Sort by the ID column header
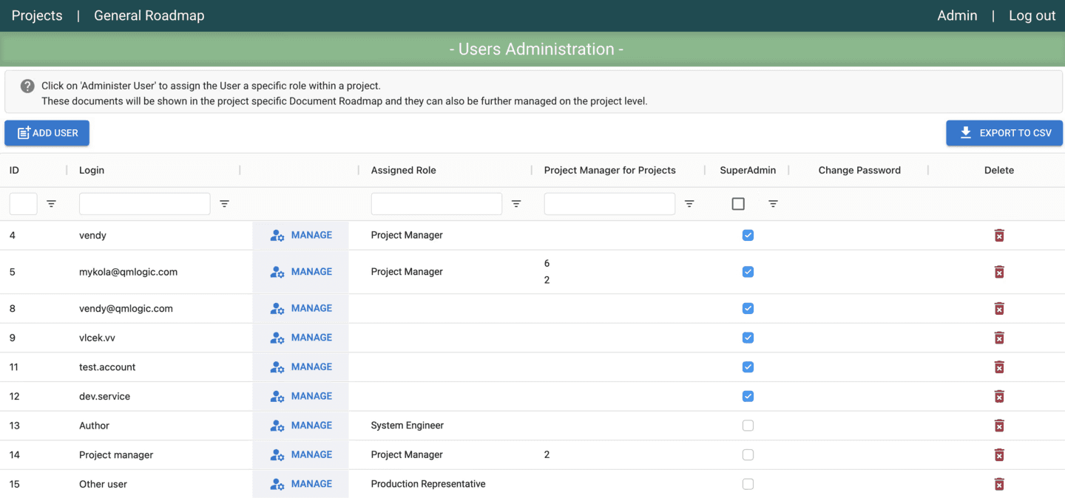 14,170
